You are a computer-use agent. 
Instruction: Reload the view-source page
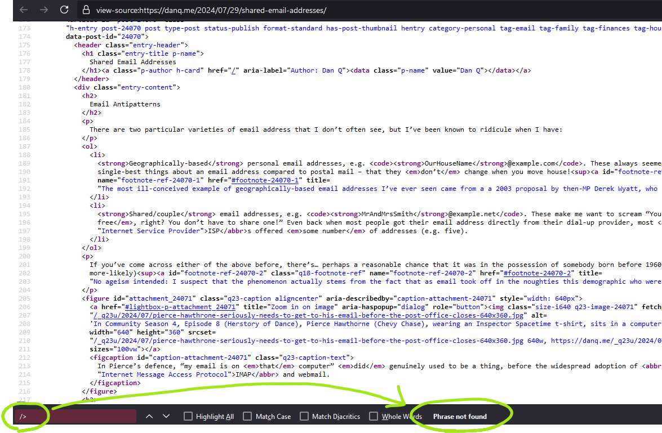tap(64, 10)
